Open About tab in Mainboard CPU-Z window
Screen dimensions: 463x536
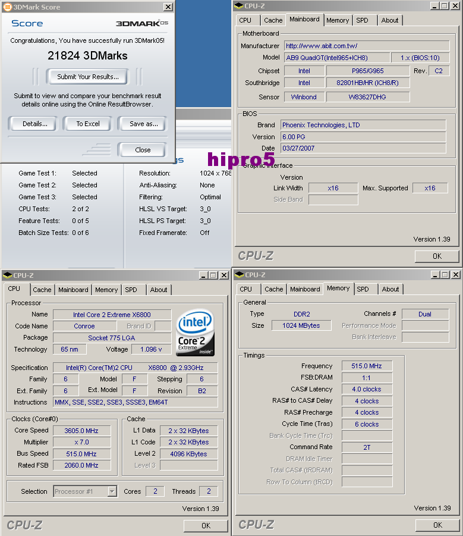click(389, 20)
